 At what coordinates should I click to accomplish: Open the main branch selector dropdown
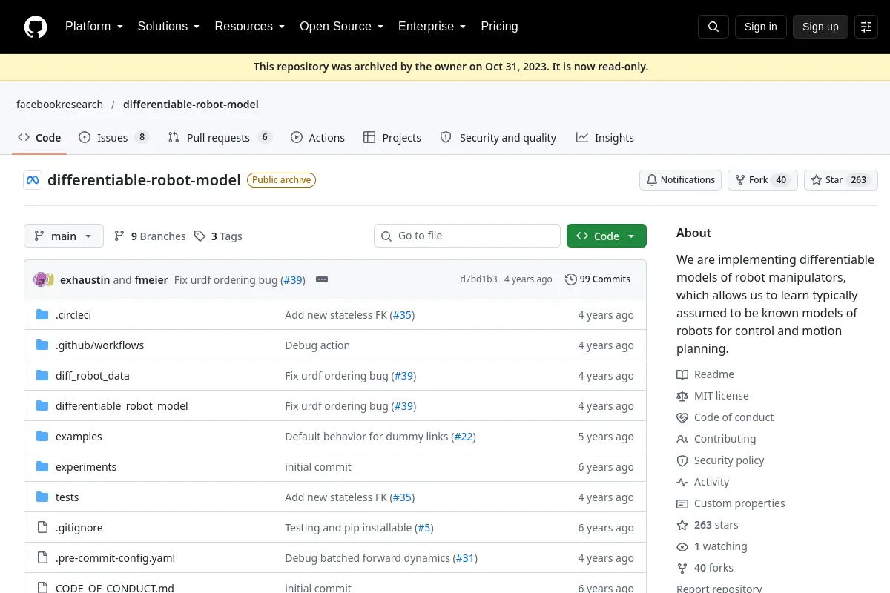tap(64, 236)
